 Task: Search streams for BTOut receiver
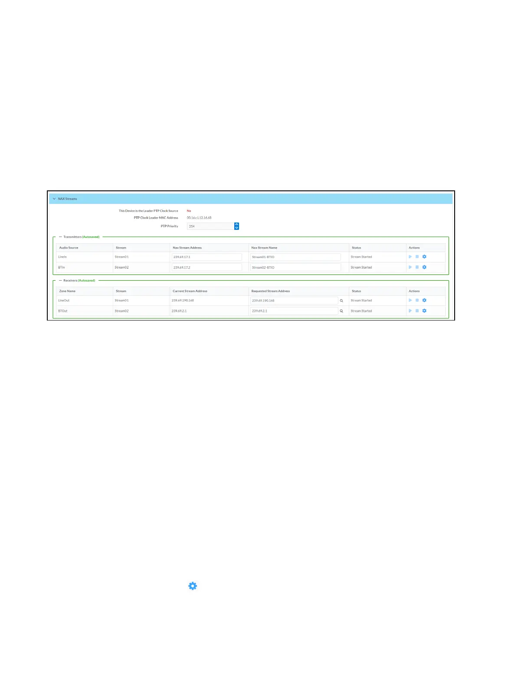click(x=341, y=311)
